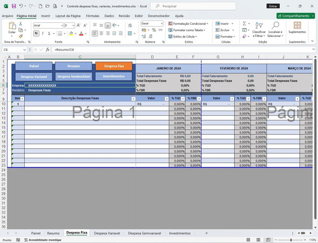Align cell text to the right

pos(107,33)
